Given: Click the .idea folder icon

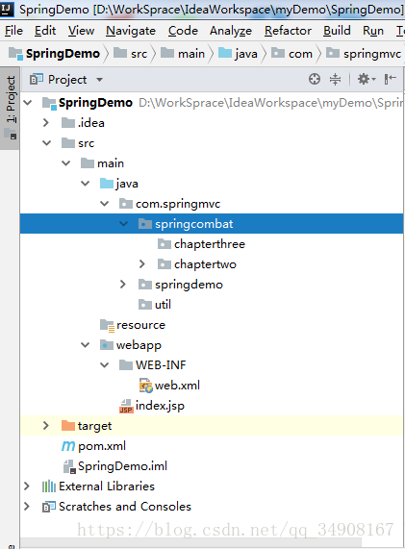Looking at the screenshot, I should 68,123.
